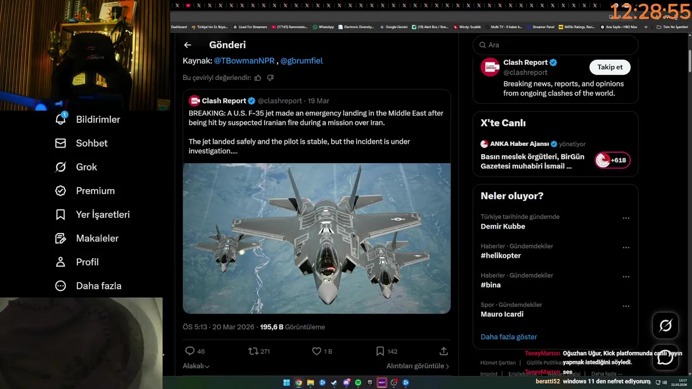
Task: Open the Mauro Icardi trending topic
Action: pyautogui.click(x=502, y=314)
